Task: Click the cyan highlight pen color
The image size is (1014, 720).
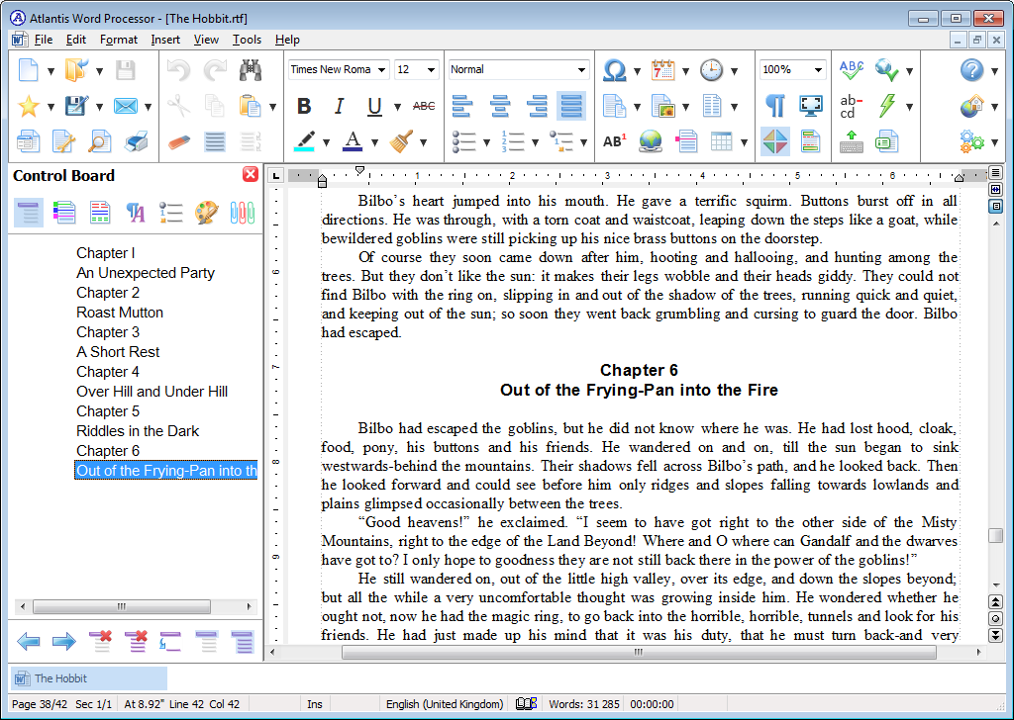Action: coord(304,141)
